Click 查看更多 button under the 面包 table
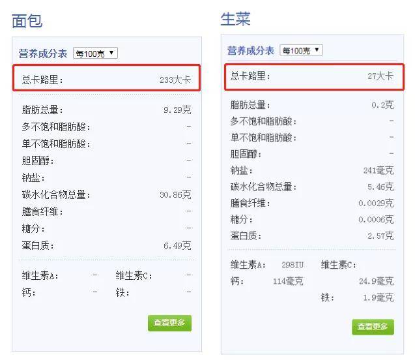This screenshot has width=415, height=364. click(169, 323)
